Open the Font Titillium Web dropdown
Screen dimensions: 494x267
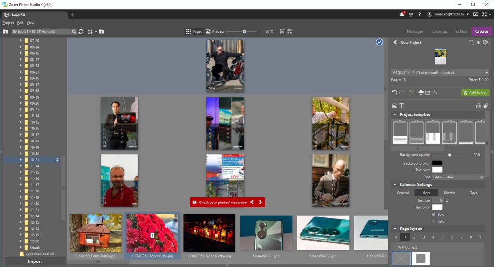pos(457,177)
